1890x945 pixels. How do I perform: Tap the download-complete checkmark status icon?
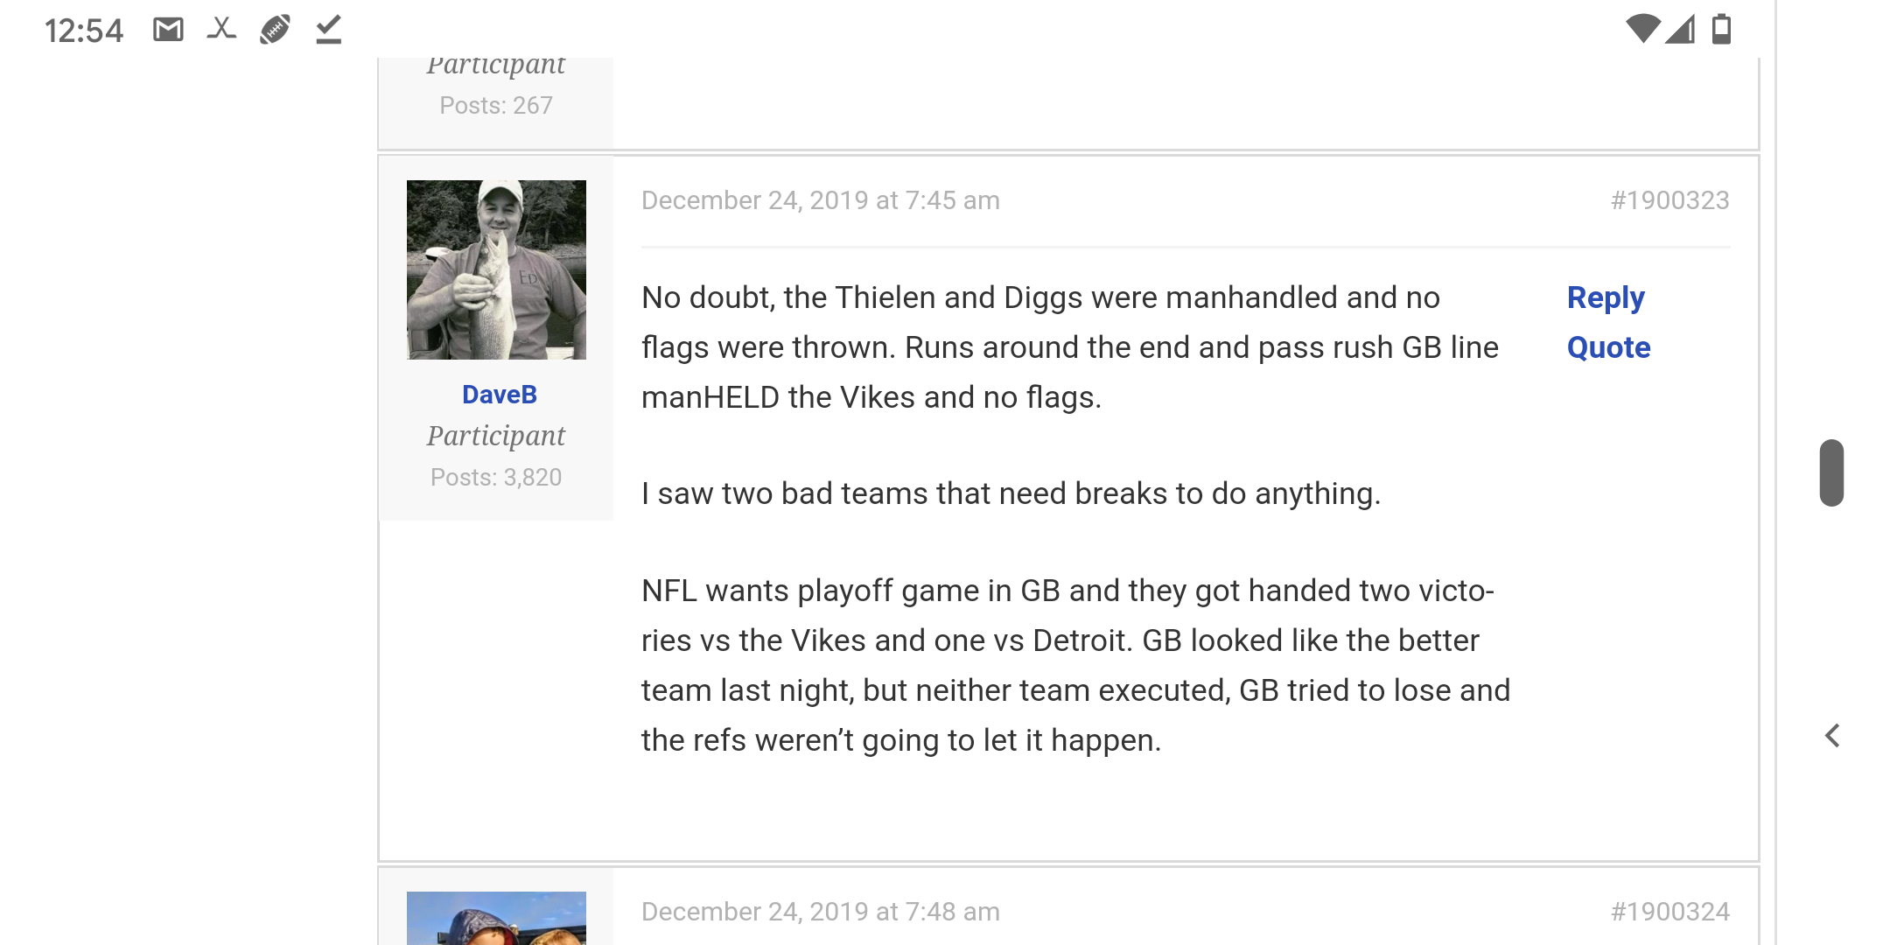click(328, 30)
